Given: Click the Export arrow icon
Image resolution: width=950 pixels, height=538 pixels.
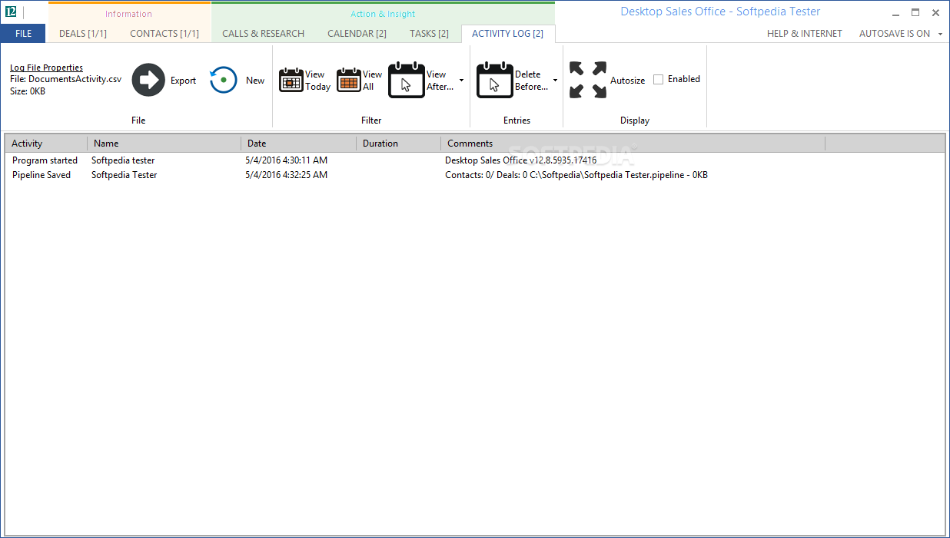Looking at the screenshot, I should point(148,80).
